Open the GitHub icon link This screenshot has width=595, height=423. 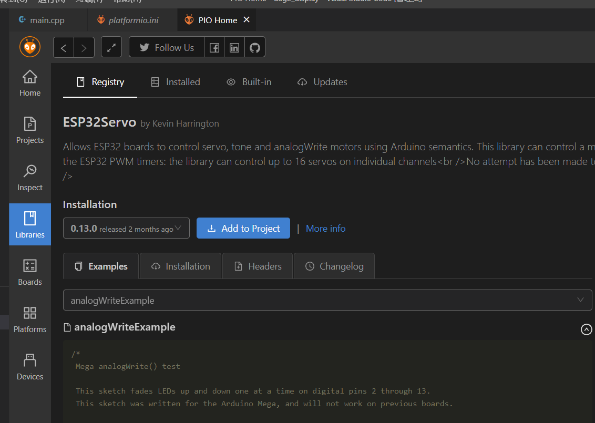tap(255, 47)
